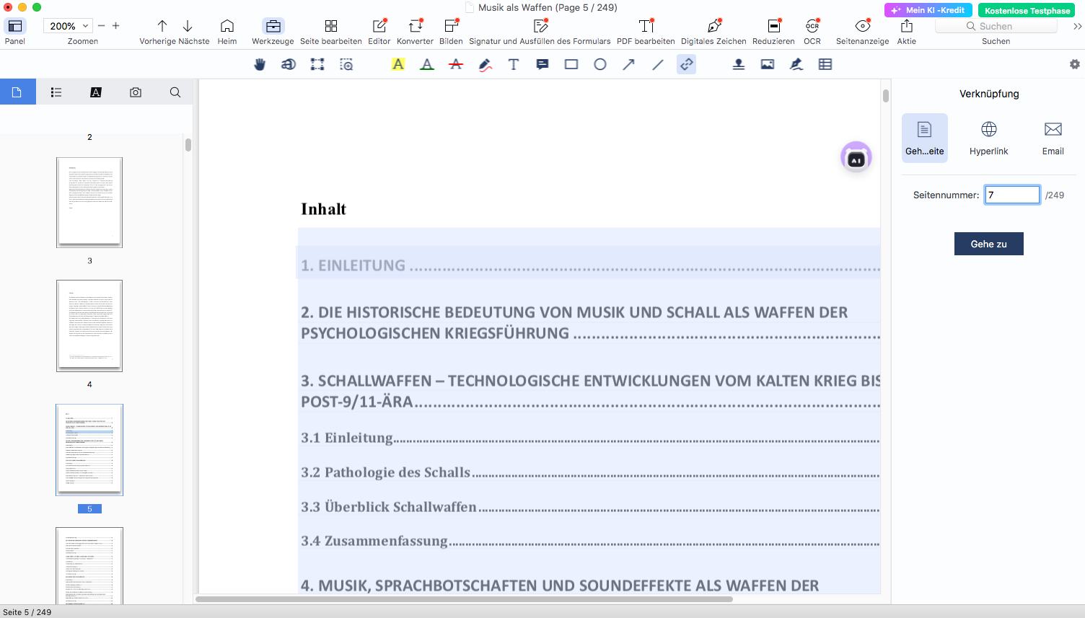The width and height of the screenshot is (1085, 618).
Task: Click the Kostenlose Testphase button
Action: click(1027, 10)
